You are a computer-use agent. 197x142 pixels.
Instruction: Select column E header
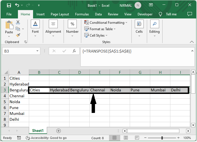coord(100,72)
